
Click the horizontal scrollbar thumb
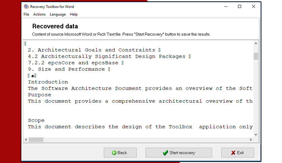36,140
